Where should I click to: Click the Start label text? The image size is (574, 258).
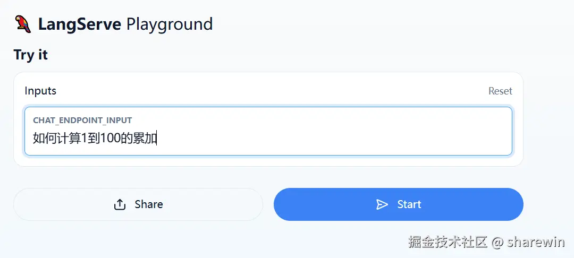click(409, 204)
